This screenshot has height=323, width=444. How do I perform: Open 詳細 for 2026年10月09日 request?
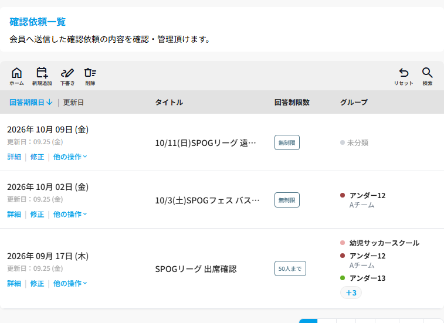(x=14, y=157)
